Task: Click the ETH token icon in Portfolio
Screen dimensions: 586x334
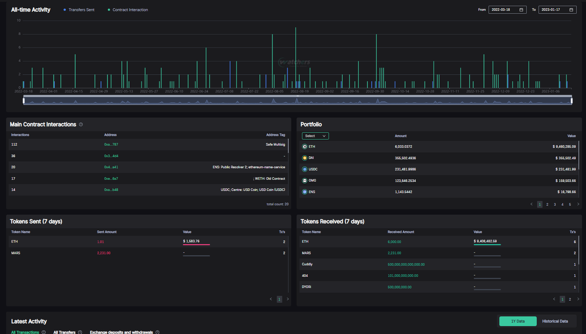Action: click(305, 147)
